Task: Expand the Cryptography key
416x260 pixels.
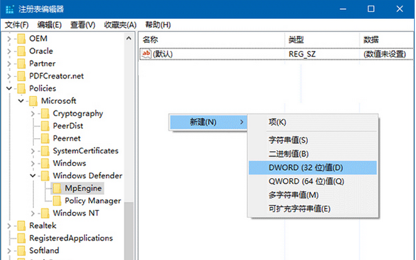Action: coord(33,114)
